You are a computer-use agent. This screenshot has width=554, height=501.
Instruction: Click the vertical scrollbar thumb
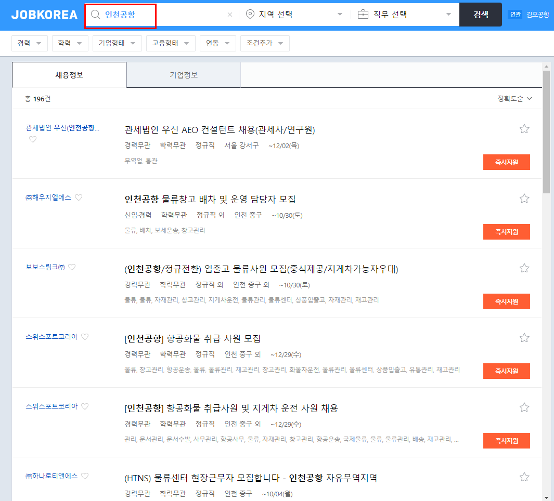[546, 131]
